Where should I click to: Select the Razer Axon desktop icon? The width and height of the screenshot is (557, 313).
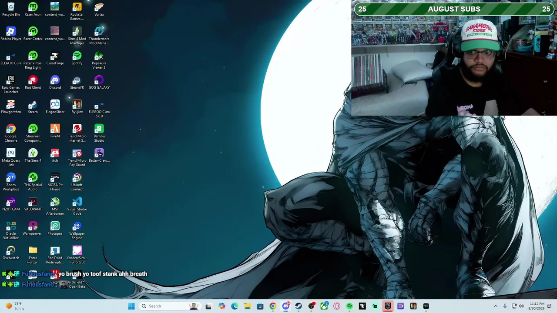pyautogui.click(x=33, y=9)
